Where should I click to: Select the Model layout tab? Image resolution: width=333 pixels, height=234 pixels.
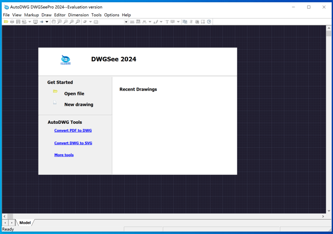(25, 223)
